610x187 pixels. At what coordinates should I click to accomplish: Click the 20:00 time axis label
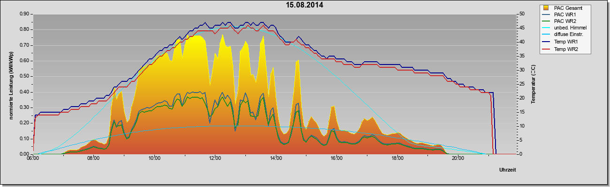(x=458, y=158)
